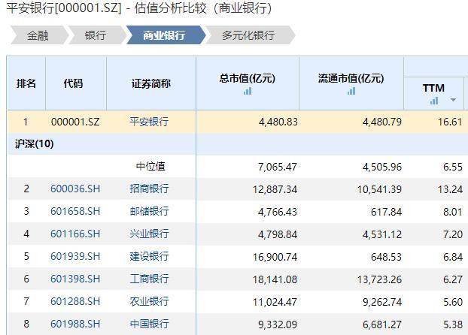Image resolution: width=468 pixels, height=335 pixels.
Task: Click circulating value 9,262.74
Action: coord(382,302)
